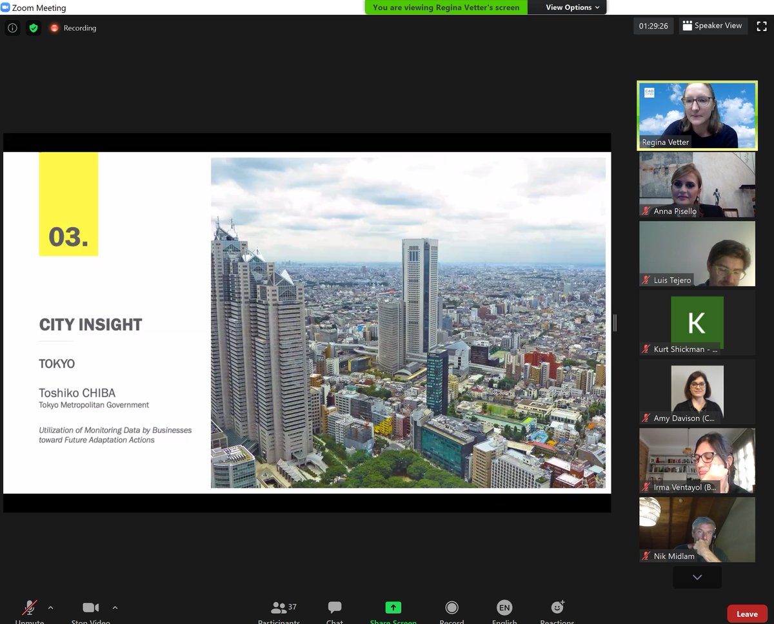The image size is (774, 624).
Task: Select Luis Tejero's video thumbnail
Action: (697, 253)
